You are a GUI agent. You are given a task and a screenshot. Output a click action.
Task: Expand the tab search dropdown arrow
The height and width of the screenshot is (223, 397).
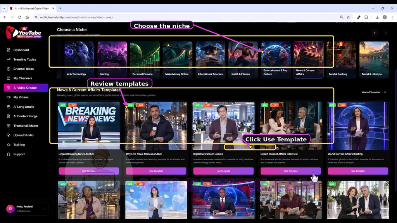pos(4,9)
